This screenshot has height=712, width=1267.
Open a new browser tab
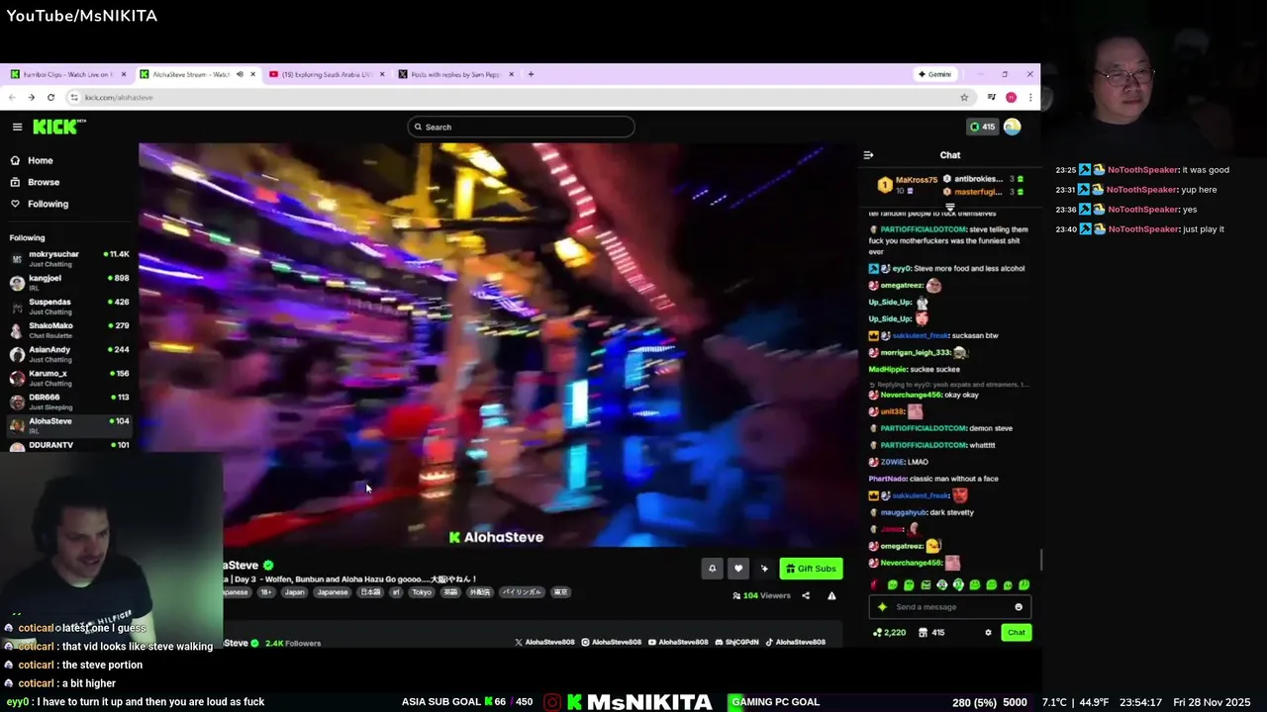(531, 74)
